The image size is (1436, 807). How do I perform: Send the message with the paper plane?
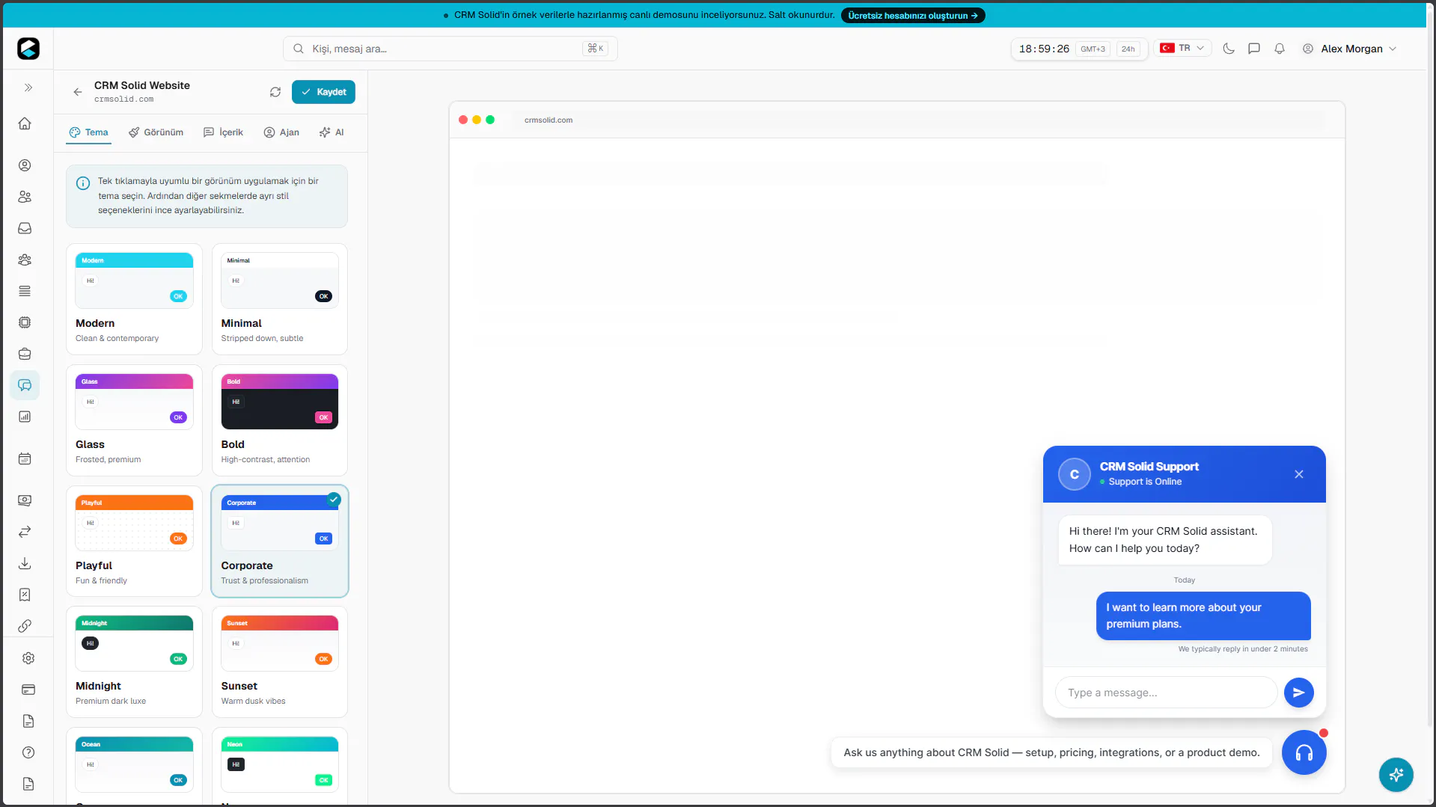coord(1299,693)
